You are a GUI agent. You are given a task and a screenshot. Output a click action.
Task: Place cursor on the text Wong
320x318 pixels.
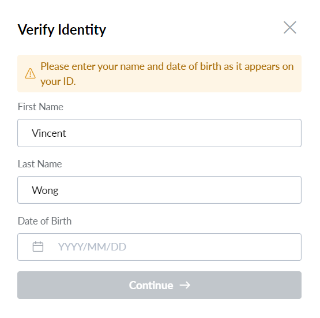pos(45,190)
